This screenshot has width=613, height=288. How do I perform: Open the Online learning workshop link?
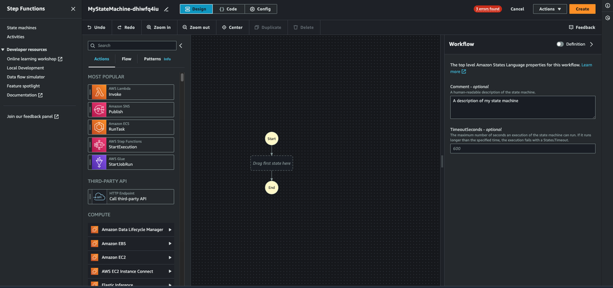click(x=34, y=59)
